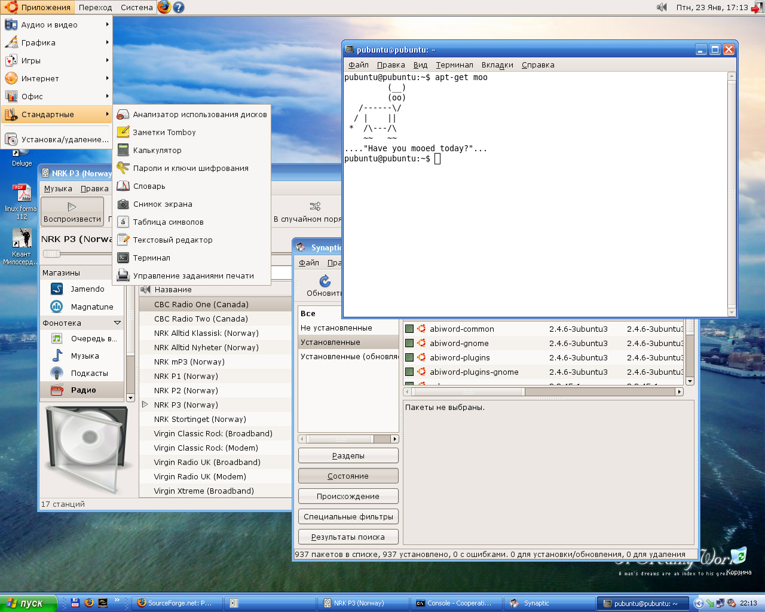765x612 pixels.
Task: Open Управление заданиями печати
Action: [x=192, y=276]
